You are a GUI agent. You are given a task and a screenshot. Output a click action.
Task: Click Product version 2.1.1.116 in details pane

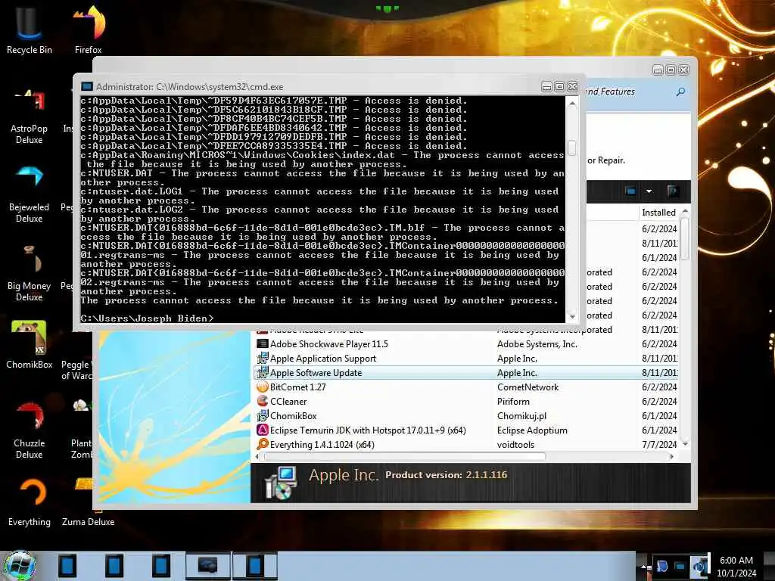coord(446,475)
